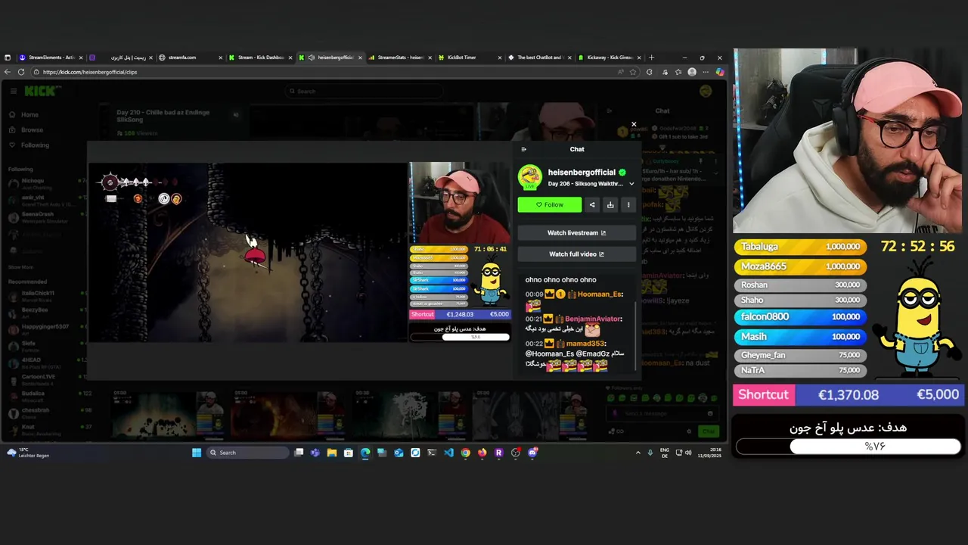Click the taskbar Search box
Viewport: 968px width, 545px height.
click(249, 453)
